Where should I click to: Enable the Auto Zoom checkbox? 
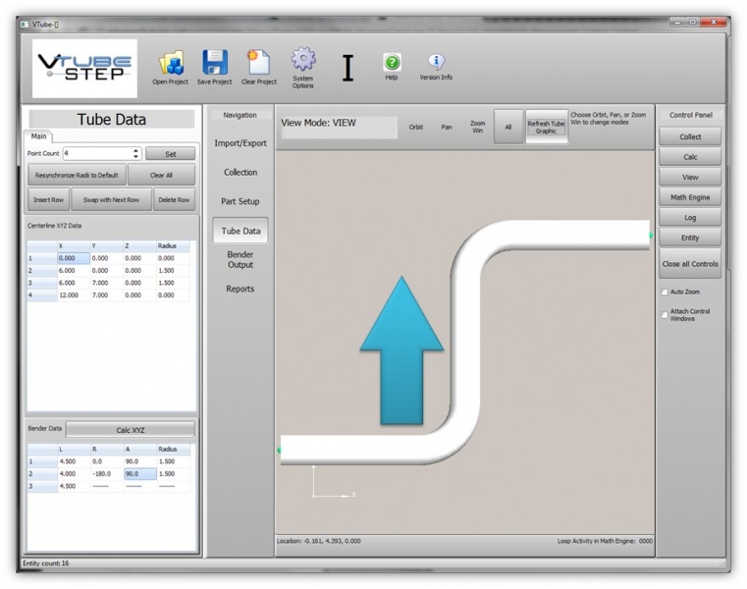665,293
